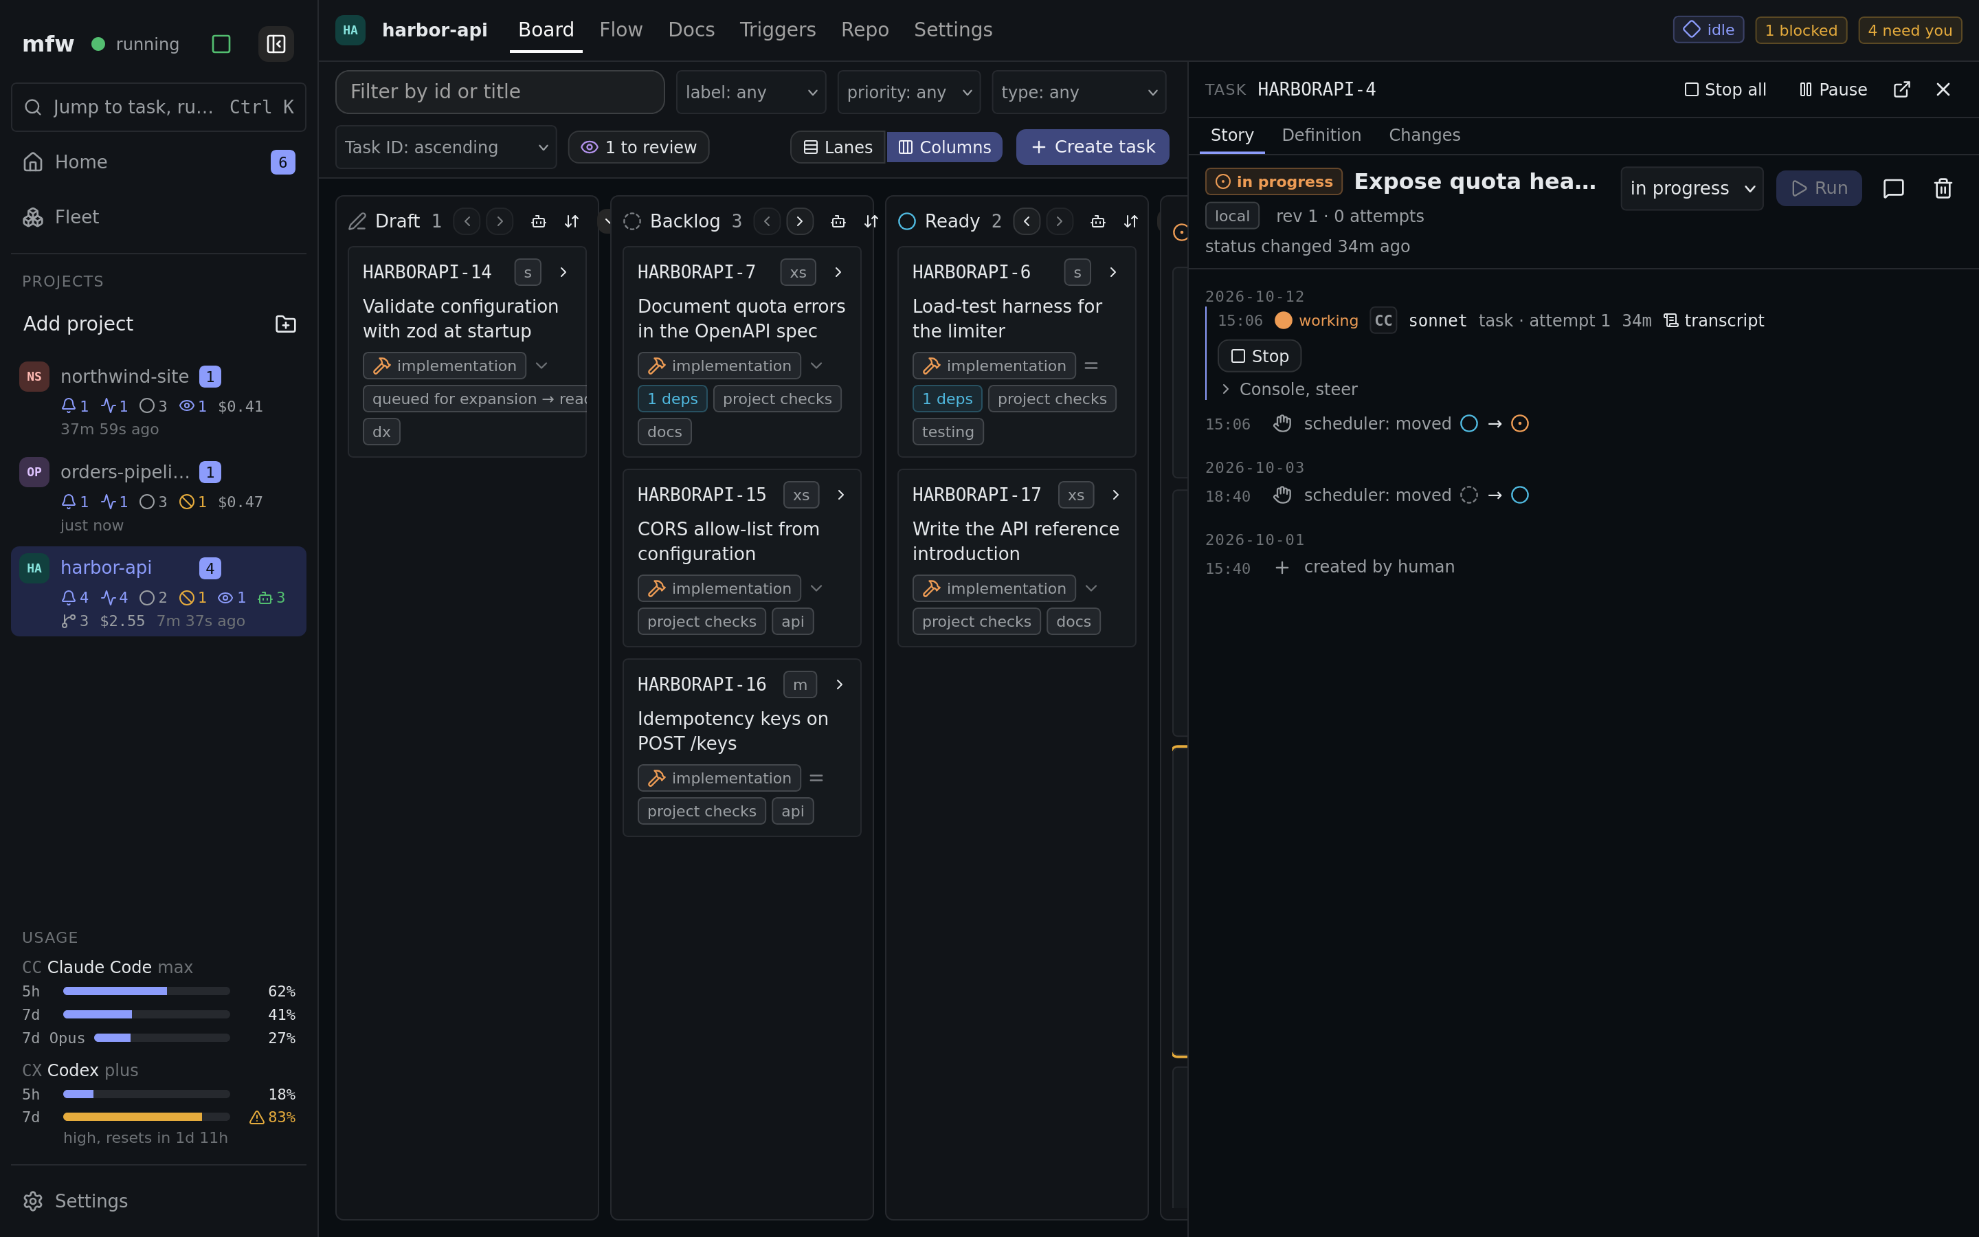Expand the Console, steer section
This screenshot has width=1979, height=1237.
click(x=1289, y=390)
